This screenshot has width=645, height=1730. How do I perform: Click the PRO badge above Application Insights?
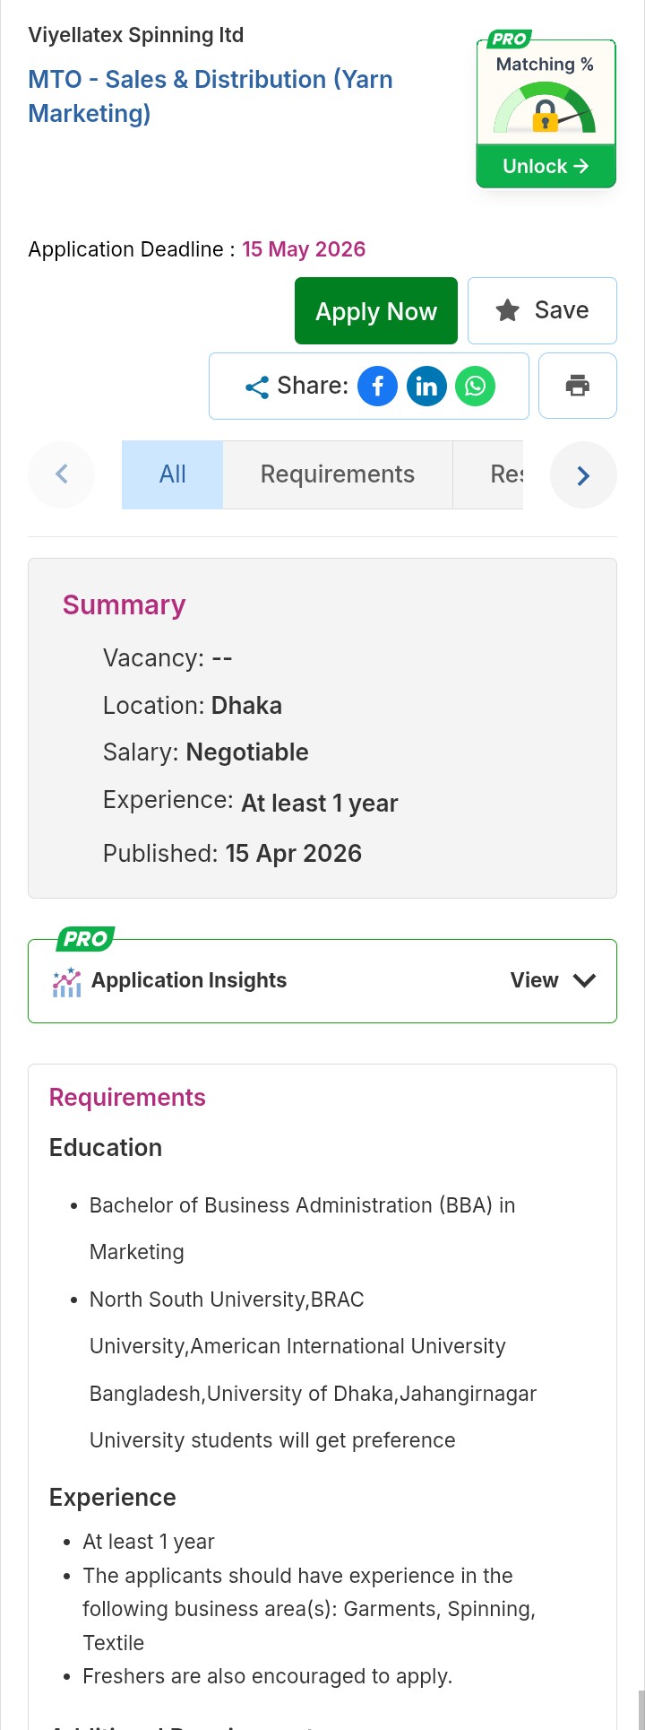pyautogui.click(x=85, y=939)
